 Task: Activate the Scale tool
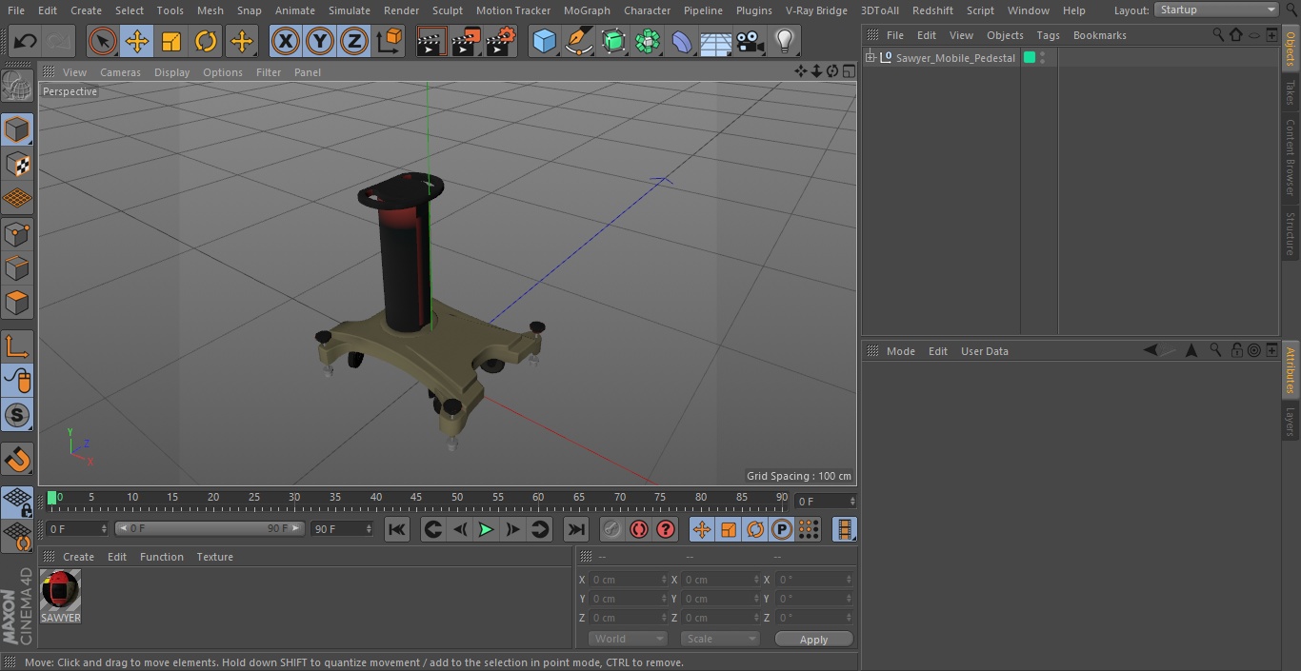coord(171,41)
